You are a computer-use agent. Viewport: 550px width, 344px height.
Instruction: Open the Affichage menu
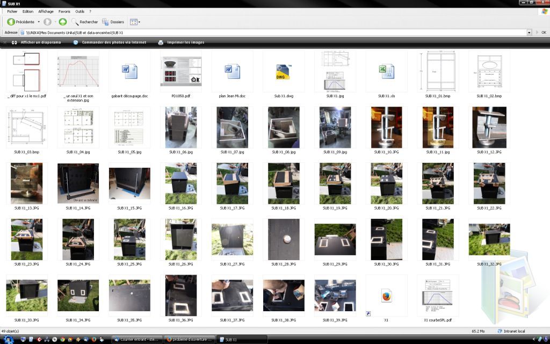click(46, 11)
